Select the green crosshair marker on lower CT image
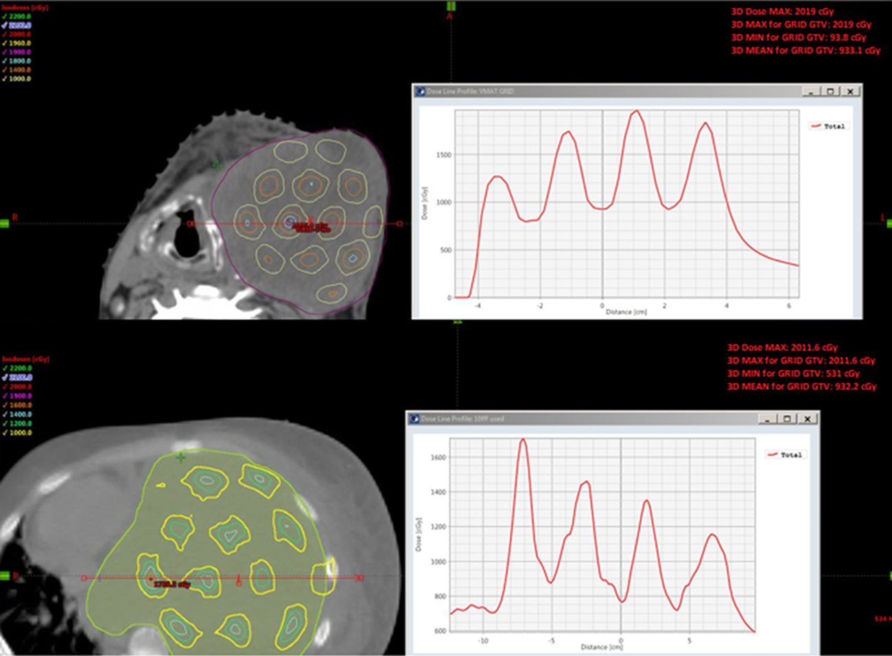892x656 pixels. [x=180, y=457]
